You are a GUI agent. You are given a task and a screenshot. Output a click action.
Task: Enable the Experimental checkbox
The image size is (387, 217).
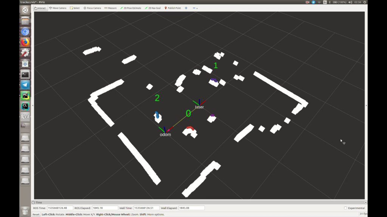(345, 208)
